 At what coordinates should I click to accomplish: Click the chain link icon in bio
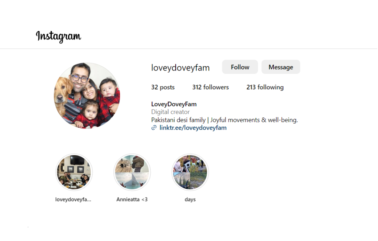(154, 128)
